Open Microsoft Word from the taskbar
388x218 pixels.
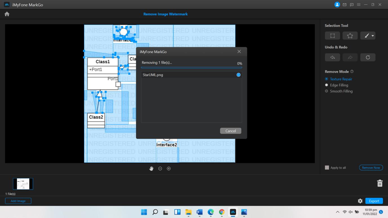pyautogui.click(x=199, y=212)
